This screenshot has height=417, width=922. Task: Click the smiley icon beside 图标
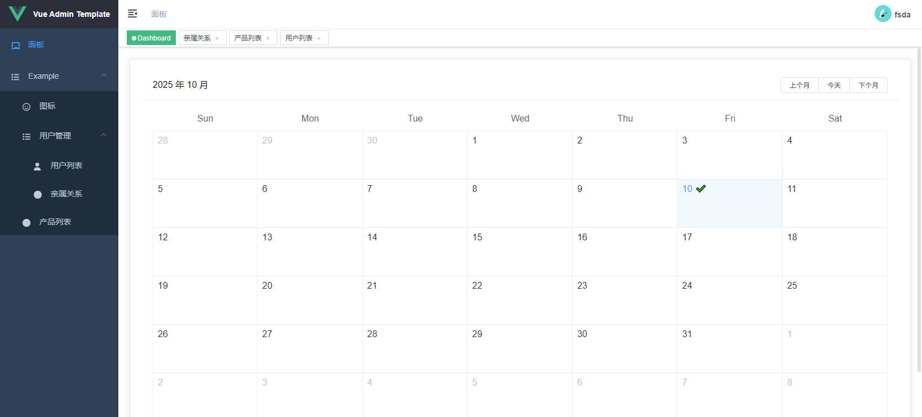coord(26,106)
